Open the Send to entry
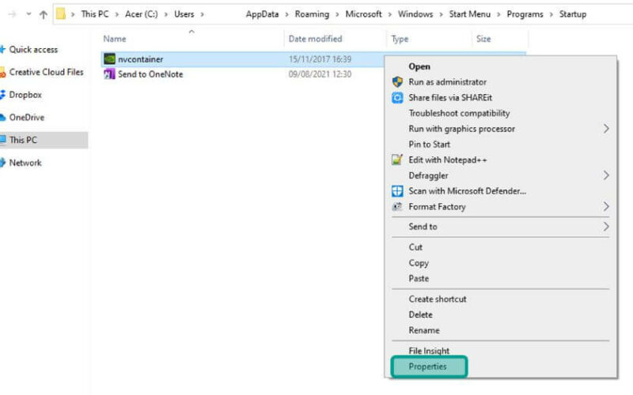 pyautogui.click(x=423, y=227)
